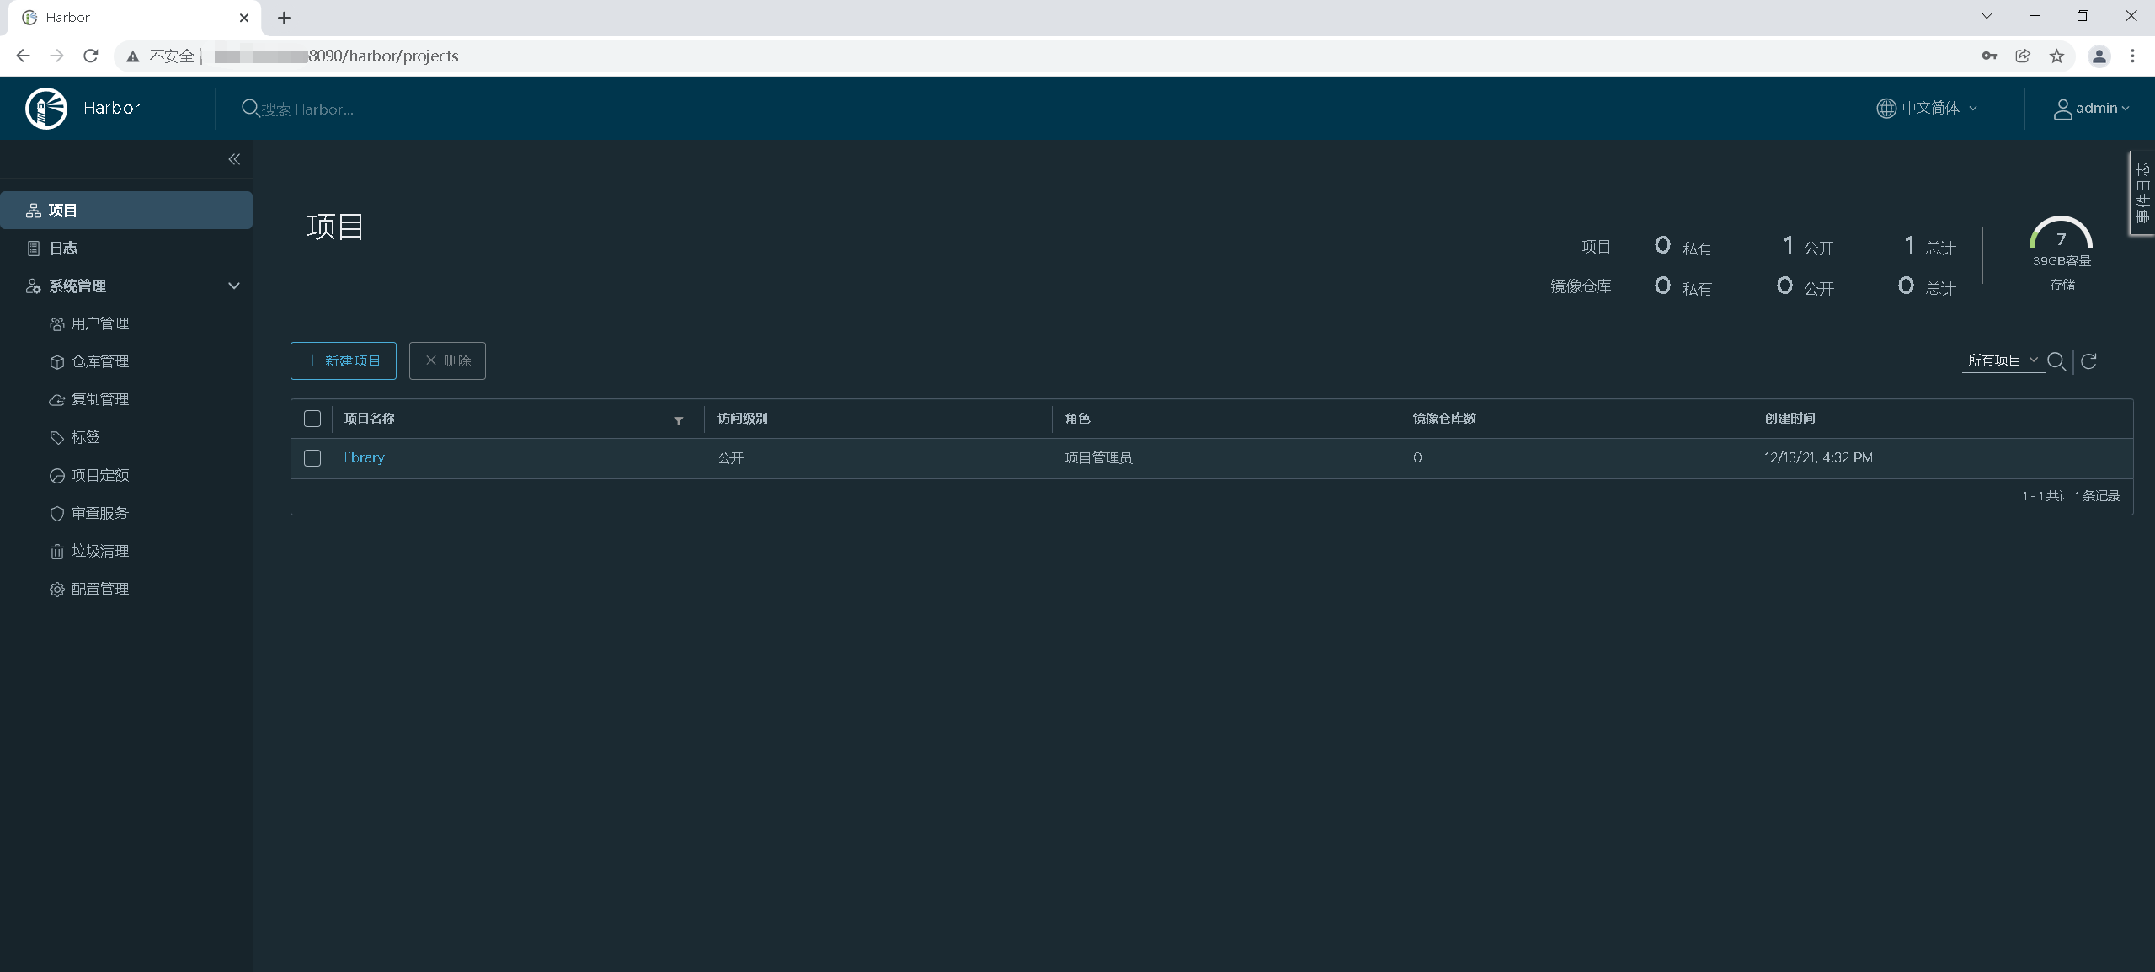Click the 新建项目 button
The width and height of the screenshot is (2155, 972).
coord(343,361)
